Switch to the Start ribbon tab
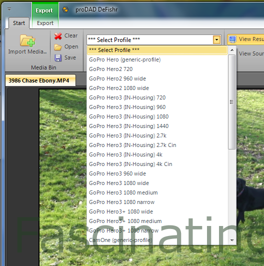 point(19,23)
